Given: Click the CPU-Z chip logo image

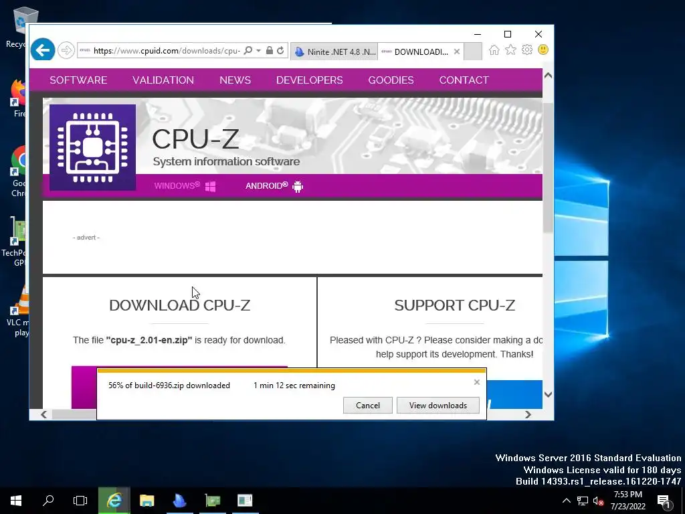Looking at the screenshot, I should pos(92,148).
